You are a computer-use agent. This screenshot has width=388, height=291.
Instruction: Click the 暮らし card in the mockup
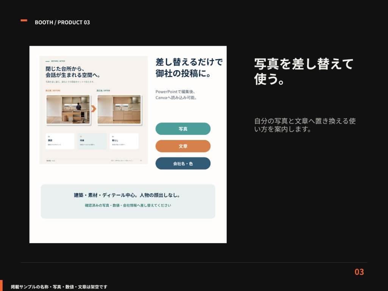(124, 141)
